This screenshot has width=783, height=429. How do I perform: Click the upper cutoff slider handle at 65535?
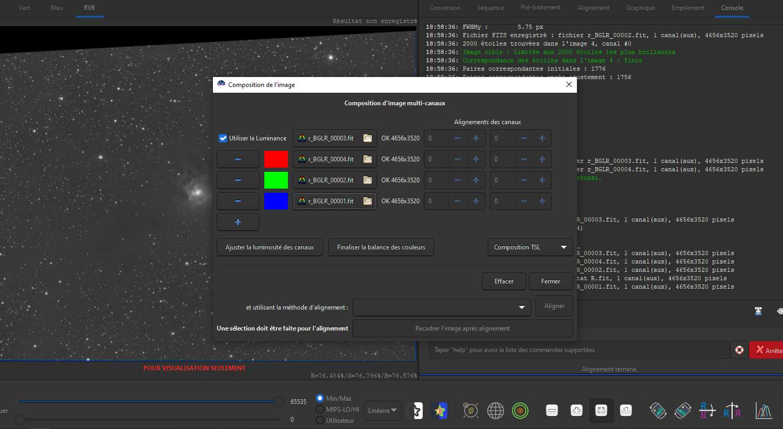[x=279, y=402]
